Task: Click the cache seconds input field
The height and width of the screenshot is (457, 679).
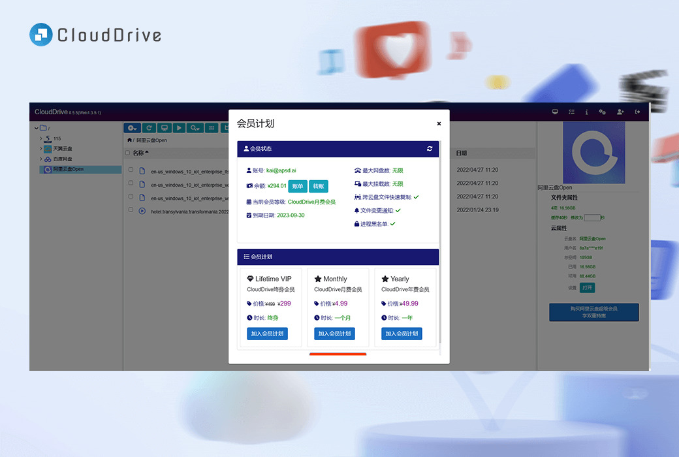Action: click(x=592, y=217)
